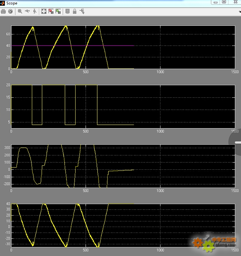The width and height of the screenshot is (241, 256).
Task: Click the magenta constant line in top plot
Action: 72,45
